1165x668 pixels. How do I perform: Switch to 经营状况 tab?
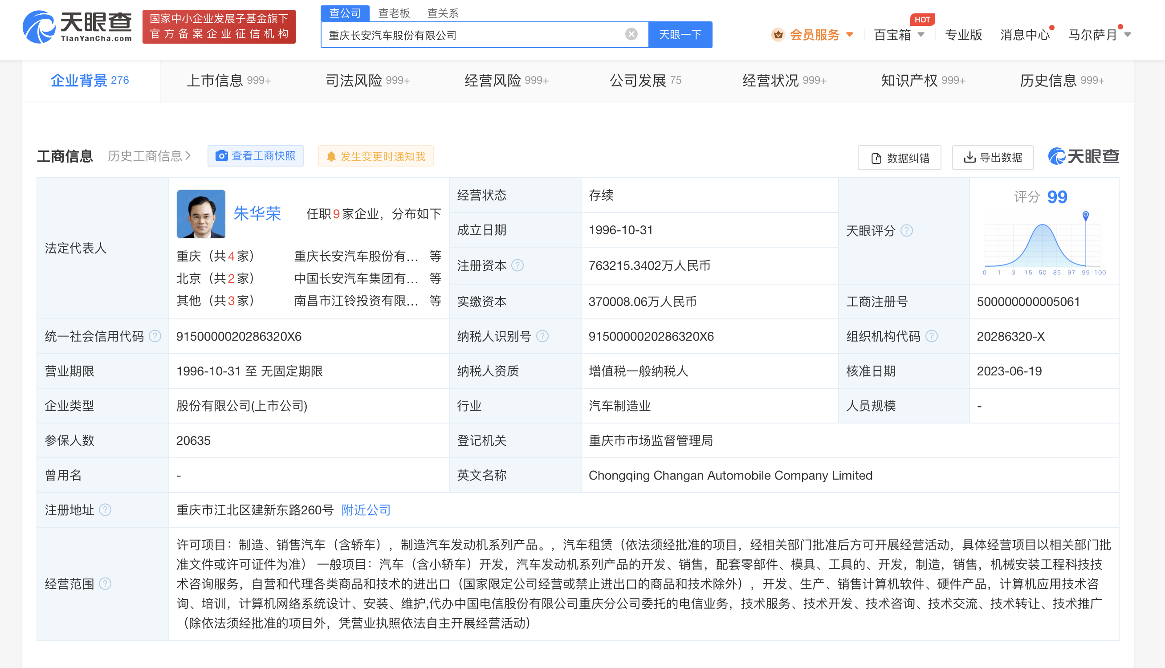click(x=784, y=80)
